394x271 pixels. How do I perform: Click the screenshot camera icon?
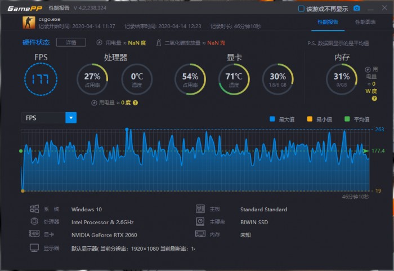[356, 8]
